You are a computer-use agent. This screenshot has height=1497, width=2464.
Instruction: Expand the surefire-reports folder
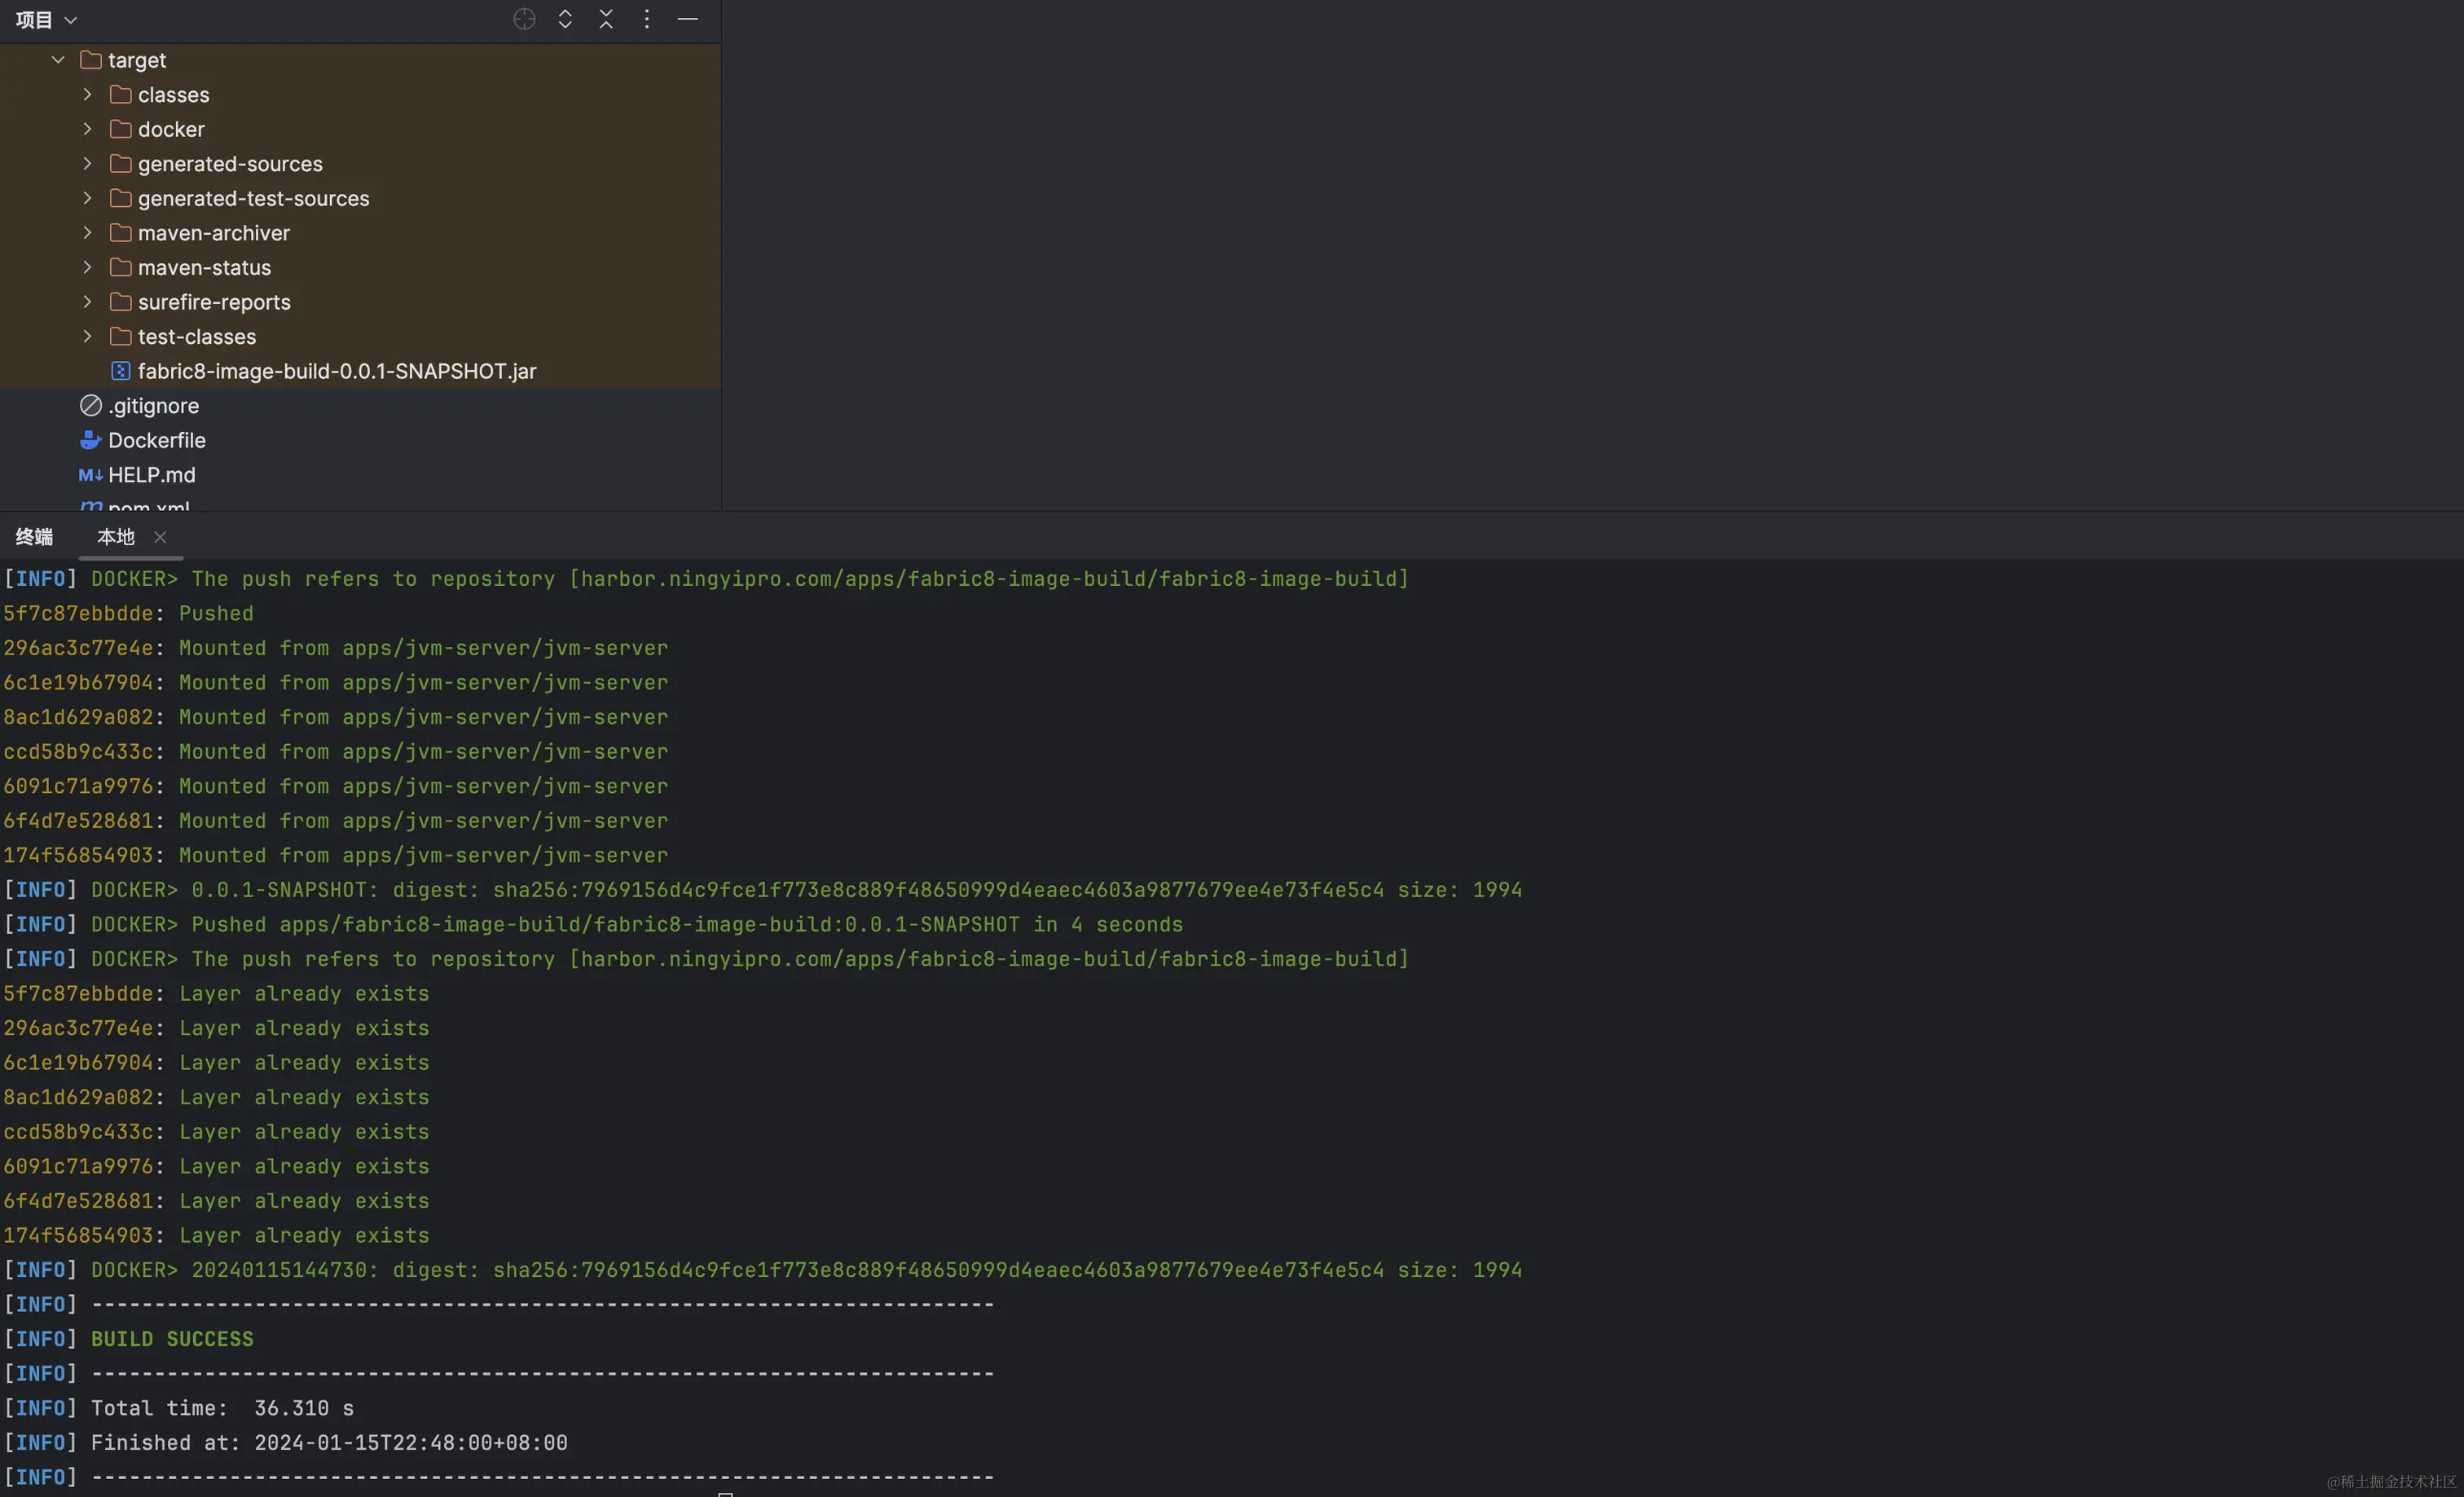[x=87, y=302]
